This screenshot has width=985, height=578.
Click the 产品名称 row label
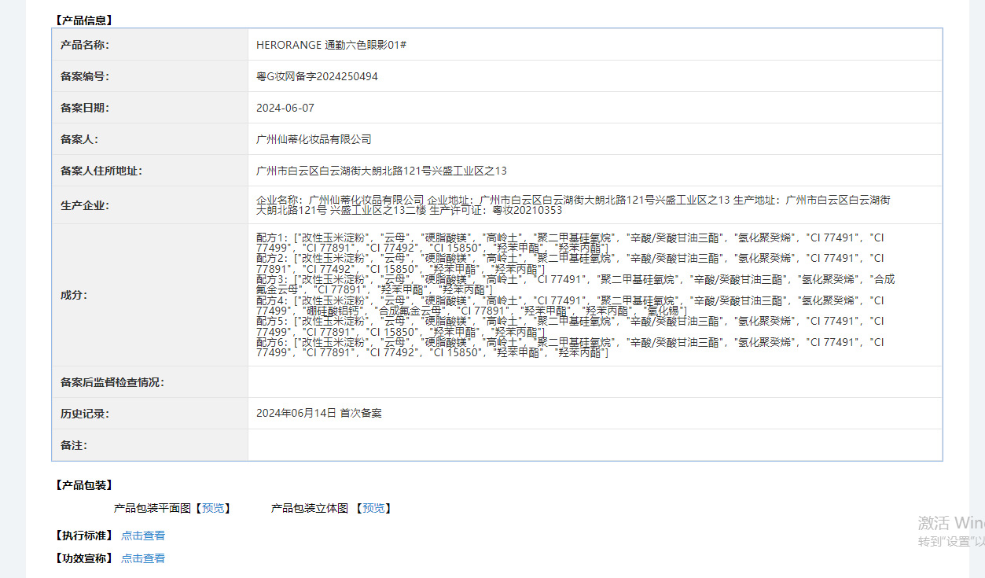pos(85,45)
